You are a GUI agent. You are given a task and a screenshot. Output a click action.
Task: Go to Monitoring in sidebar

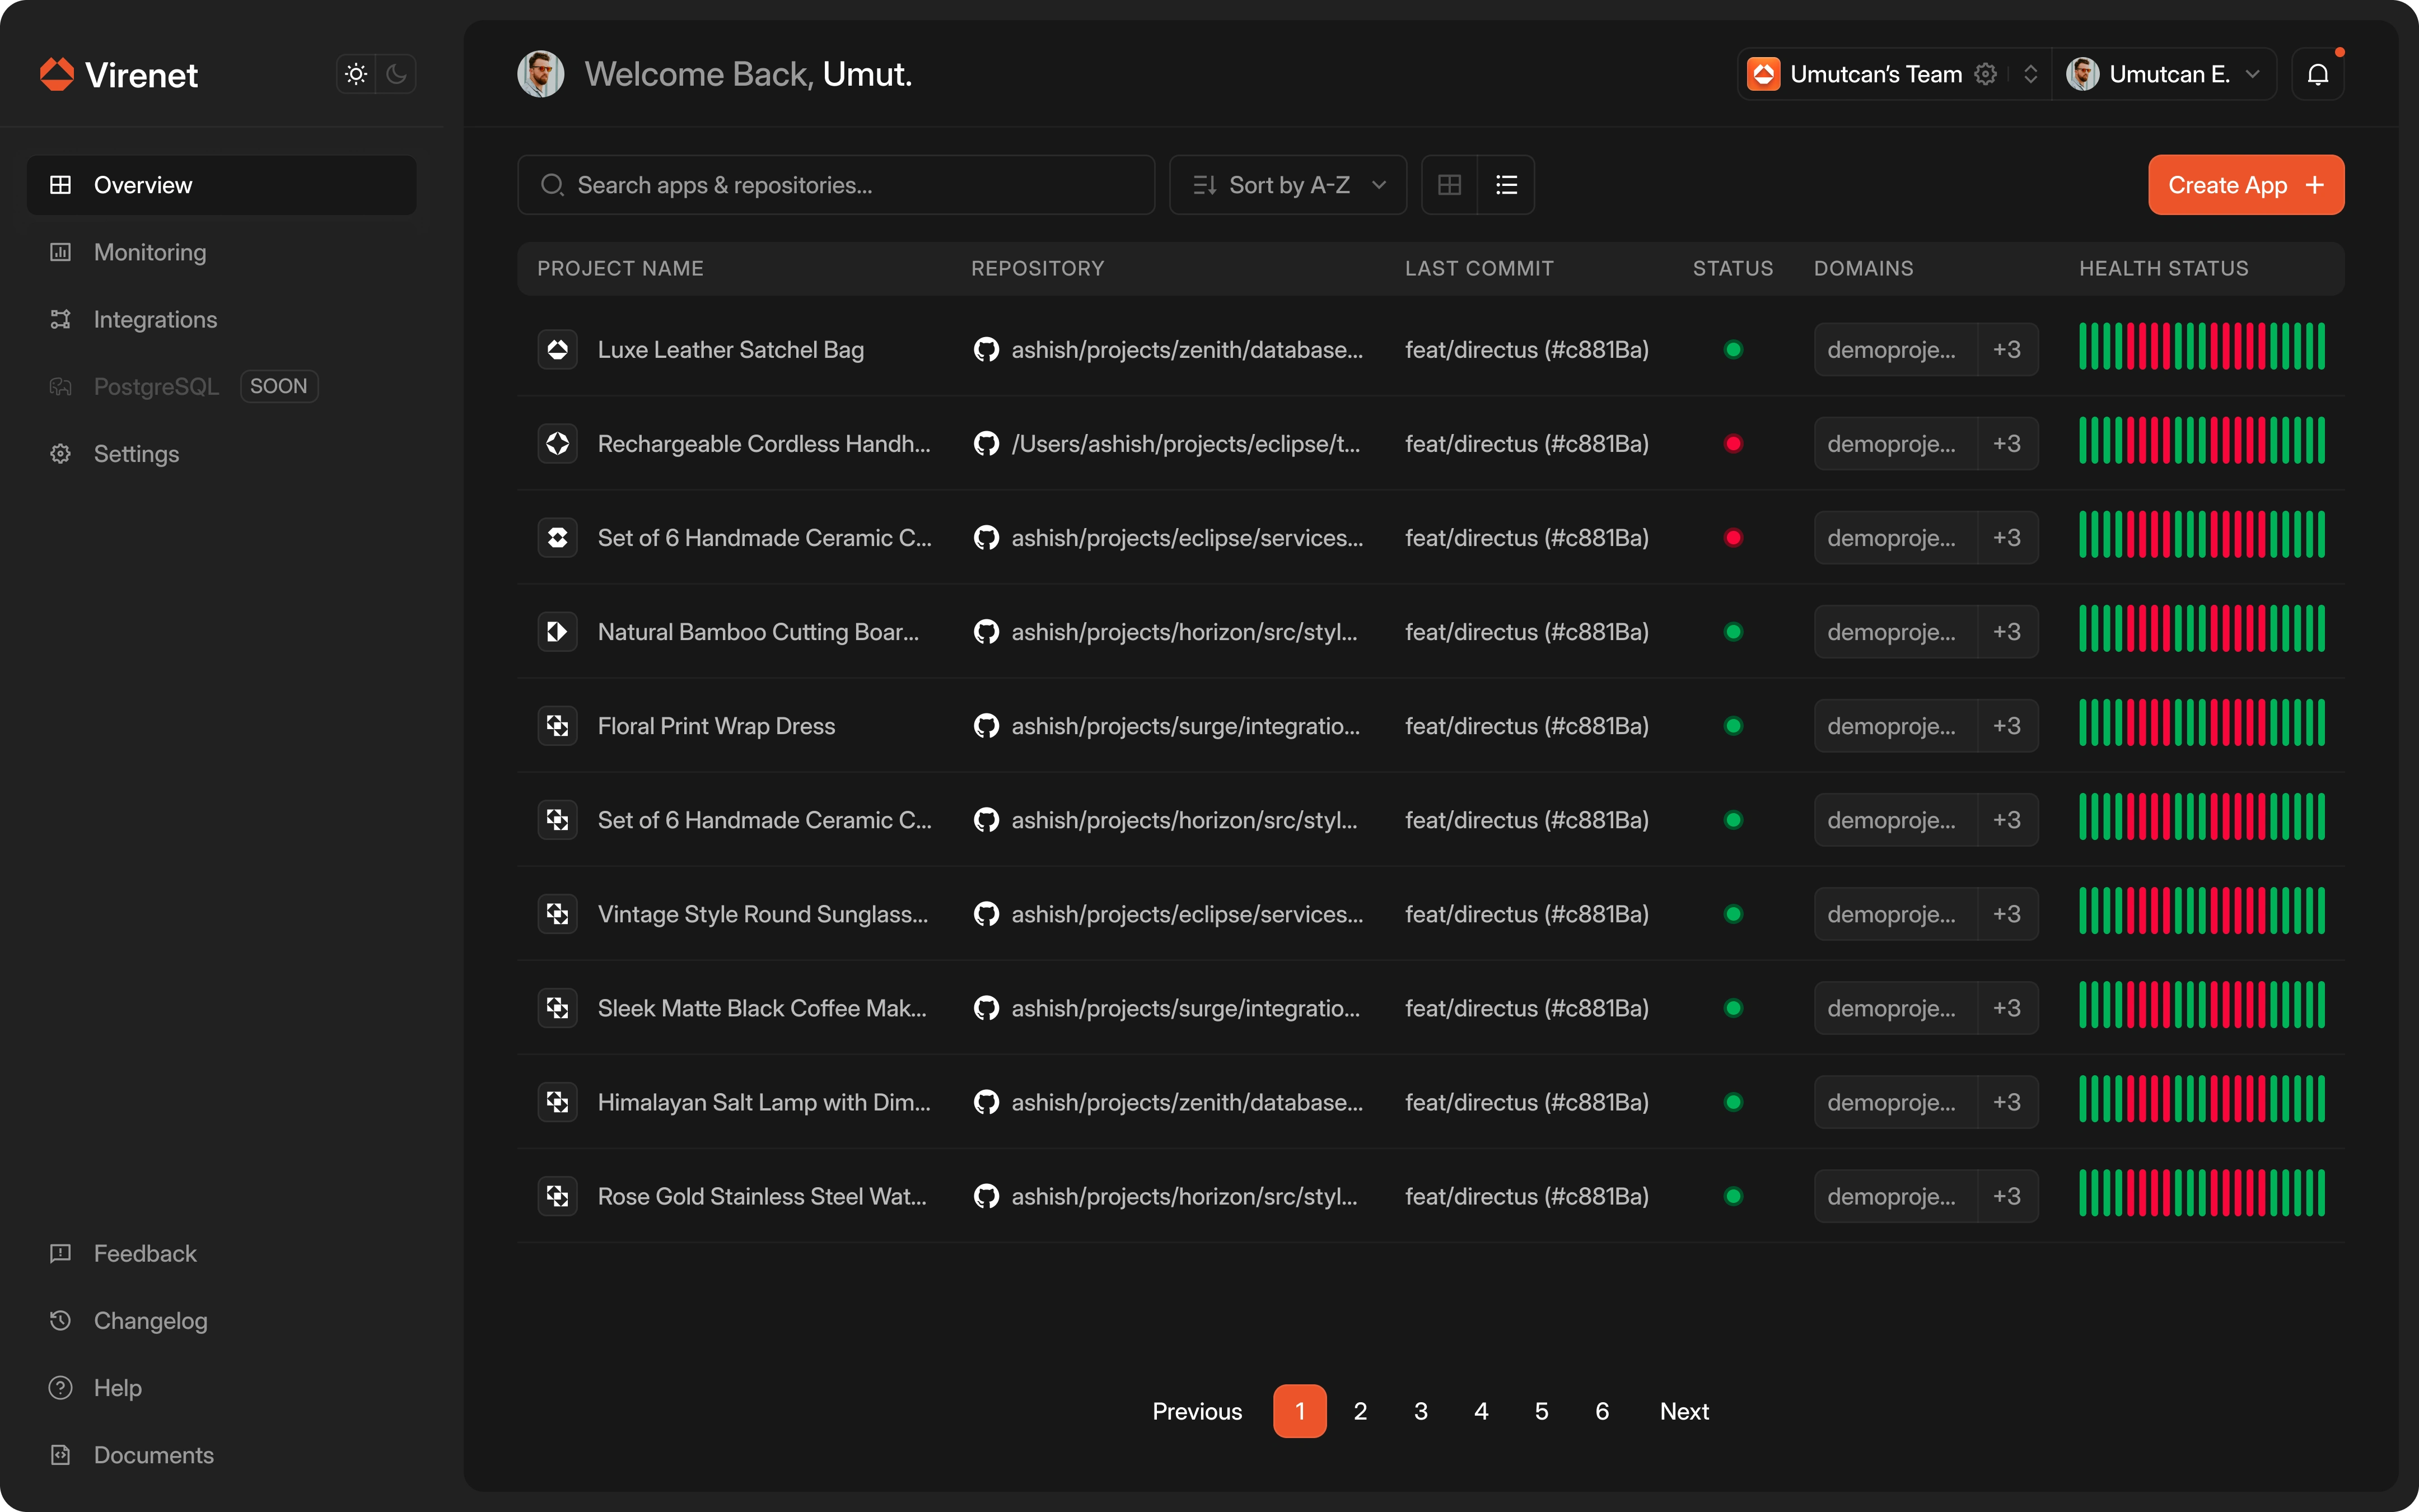(150, 252)
